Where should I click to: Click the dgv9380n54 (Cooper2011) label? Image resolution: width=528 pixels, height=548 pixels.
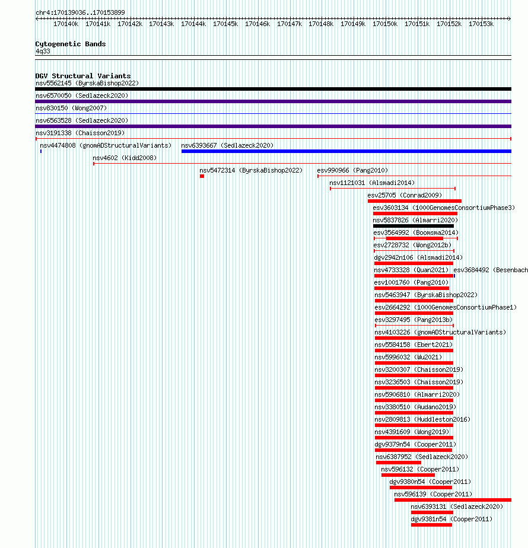point(431,482)
